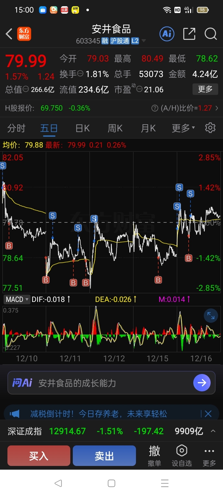This screenshot has height=497, width=223.
Task: Tap the 沪股通 badge
Action: coord(120,41)
